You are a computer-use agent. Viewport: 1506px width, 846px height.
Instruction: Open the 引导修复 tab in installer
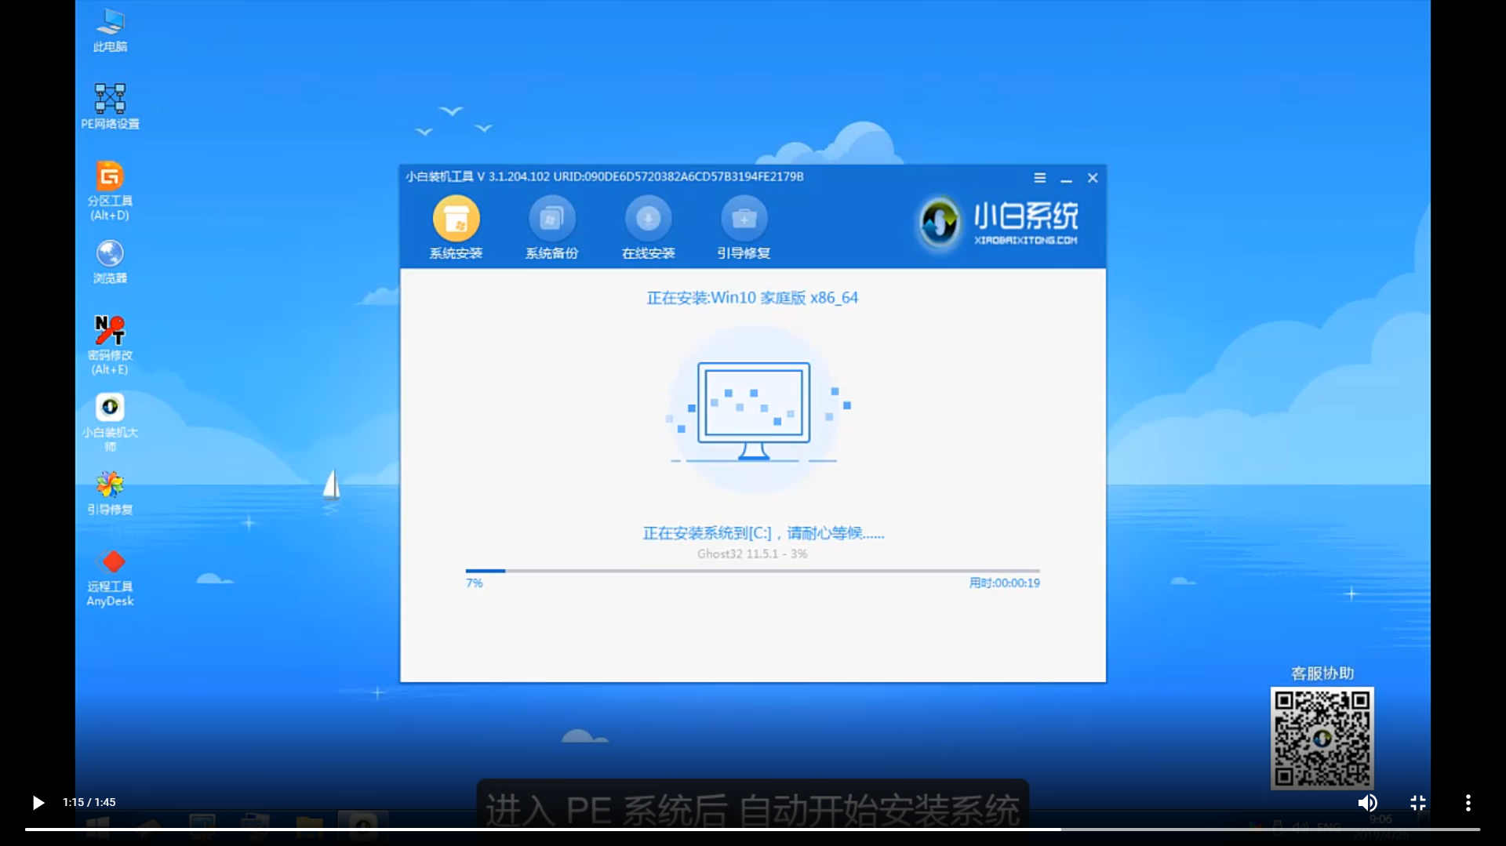pyautogui.click(x=744, y=227)
